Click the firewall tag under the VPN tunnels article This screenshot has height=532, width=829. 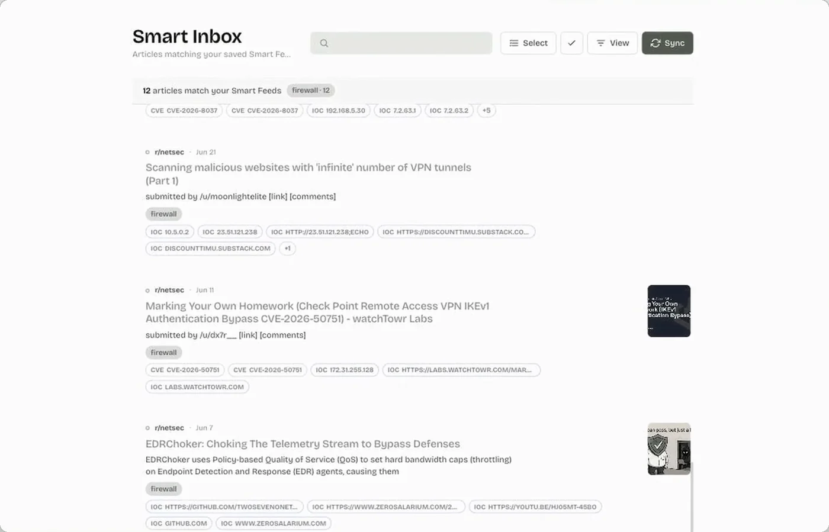click(163, 214)
